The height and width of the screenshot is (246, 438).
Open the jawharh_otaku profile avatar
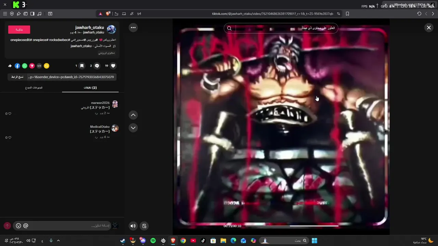(x=112, y=30)
